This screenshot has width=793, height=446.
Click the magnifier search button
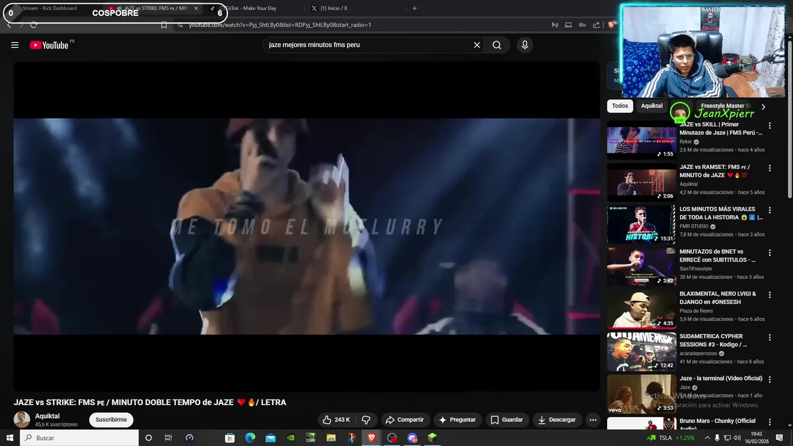(x=497, y=45)
